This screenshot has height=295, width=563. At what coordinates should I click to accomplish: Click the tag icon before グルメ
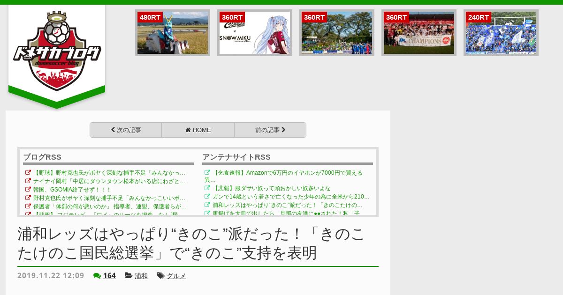tap(160, 276)
